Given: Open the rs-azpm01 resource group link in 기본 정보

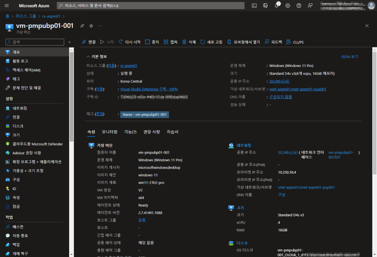Looking at the screenshot, I should click(x=128, y=66).
